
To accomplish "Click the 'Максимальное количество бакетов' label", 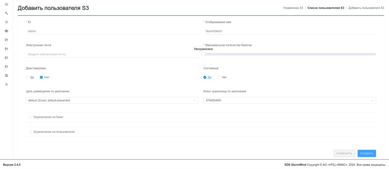I will tap(228, 45).
